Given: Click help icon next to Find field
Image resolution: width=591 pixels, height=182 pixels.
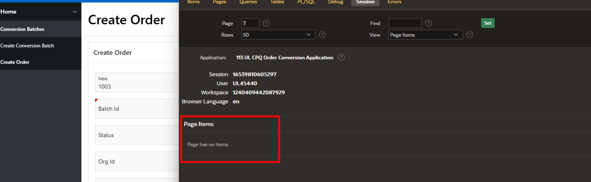Looking at the screenshot, I should click(x=429, y=23).
